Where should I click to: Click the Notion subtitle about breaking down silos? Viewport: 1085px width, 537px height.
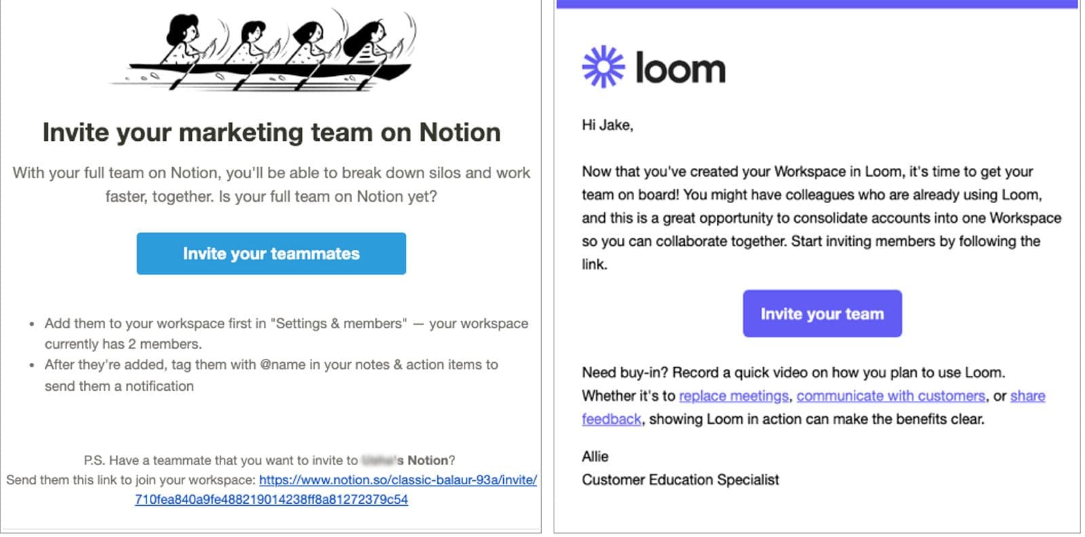tap(271, 184)
